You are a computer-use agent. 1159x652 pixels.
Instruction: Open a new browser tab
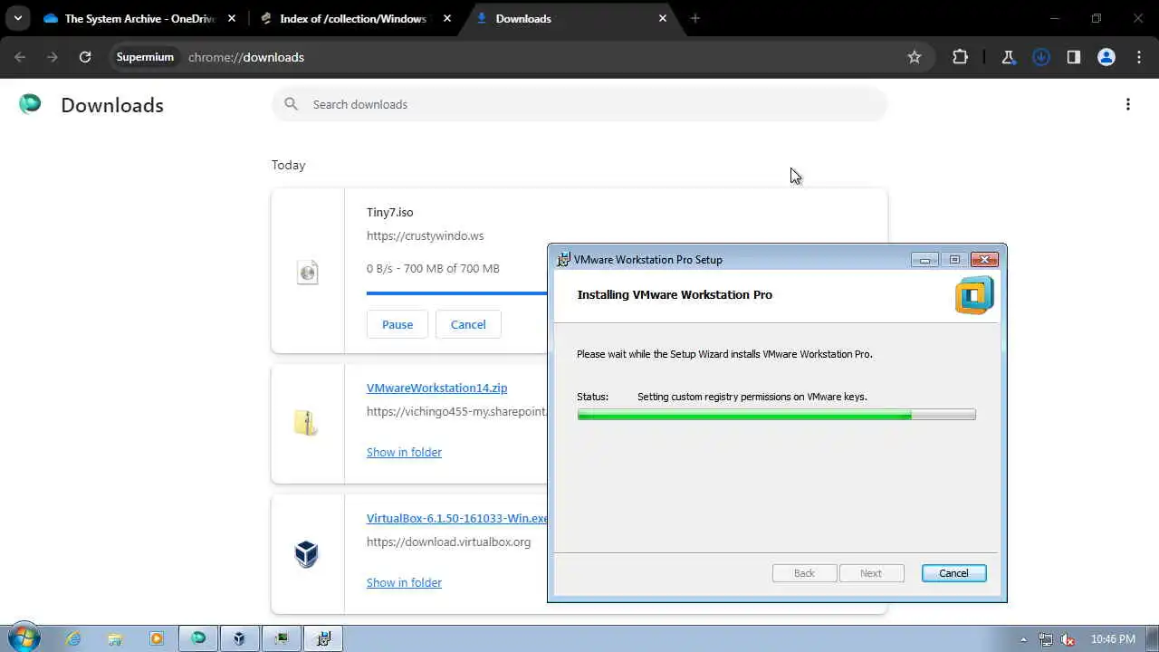coord(695,18)
